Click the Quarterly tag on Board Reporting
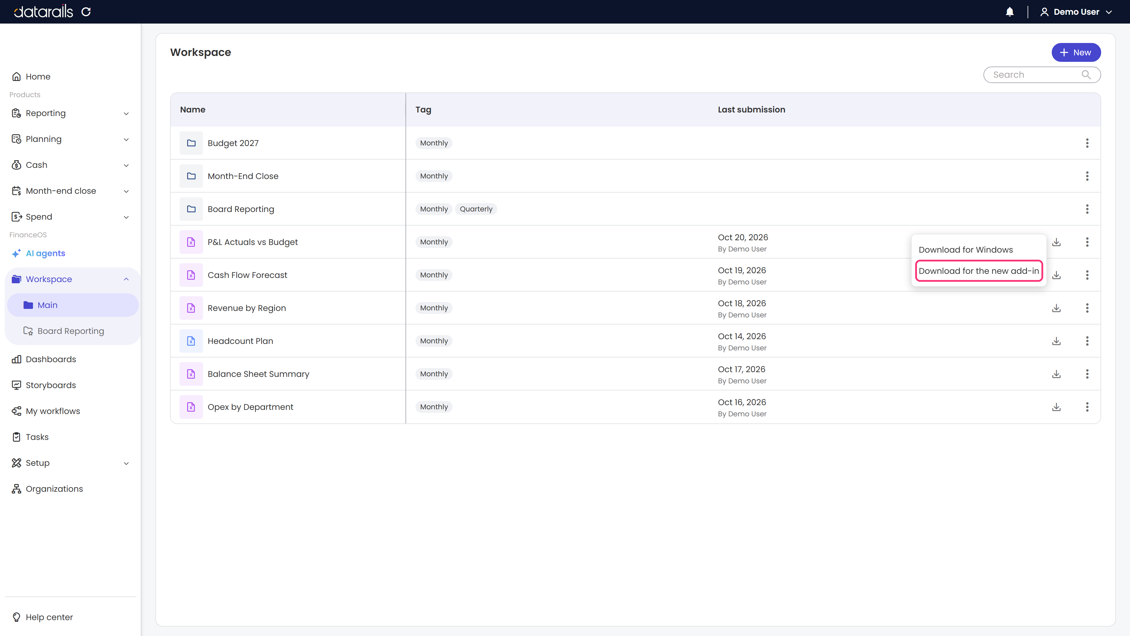1130x636 pixels. tap(476, 209)
